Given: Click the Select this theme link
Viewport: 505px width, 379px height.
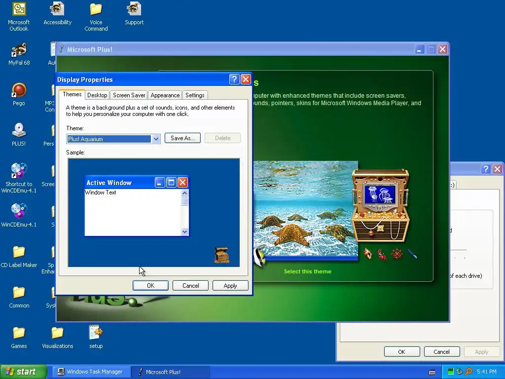Looking at the screenshot, I should [308, 271].
